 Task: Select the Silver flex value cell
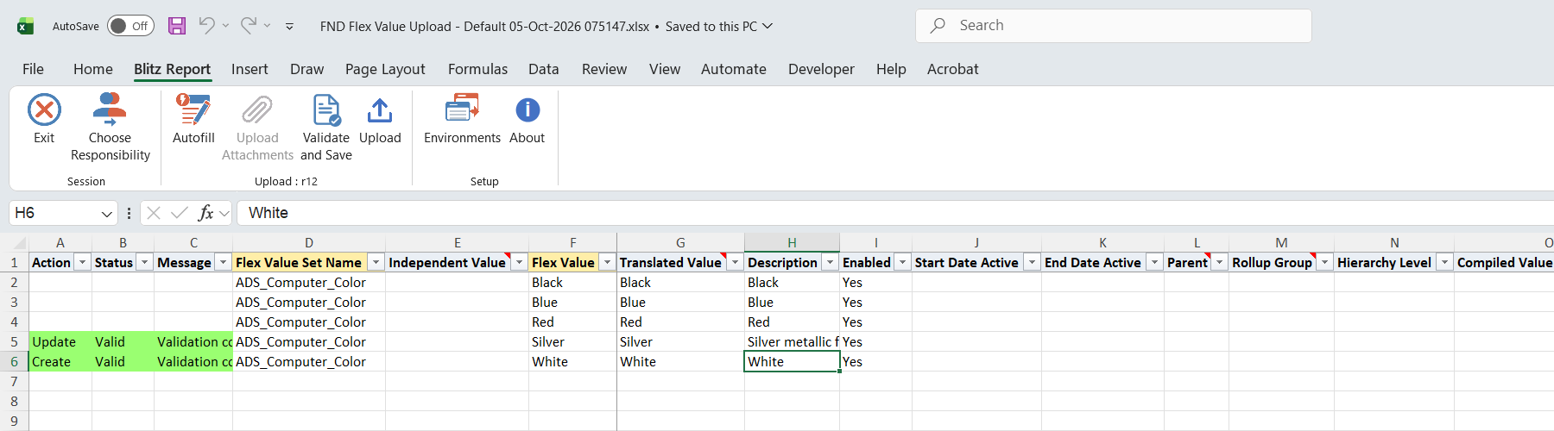[572, 342]
